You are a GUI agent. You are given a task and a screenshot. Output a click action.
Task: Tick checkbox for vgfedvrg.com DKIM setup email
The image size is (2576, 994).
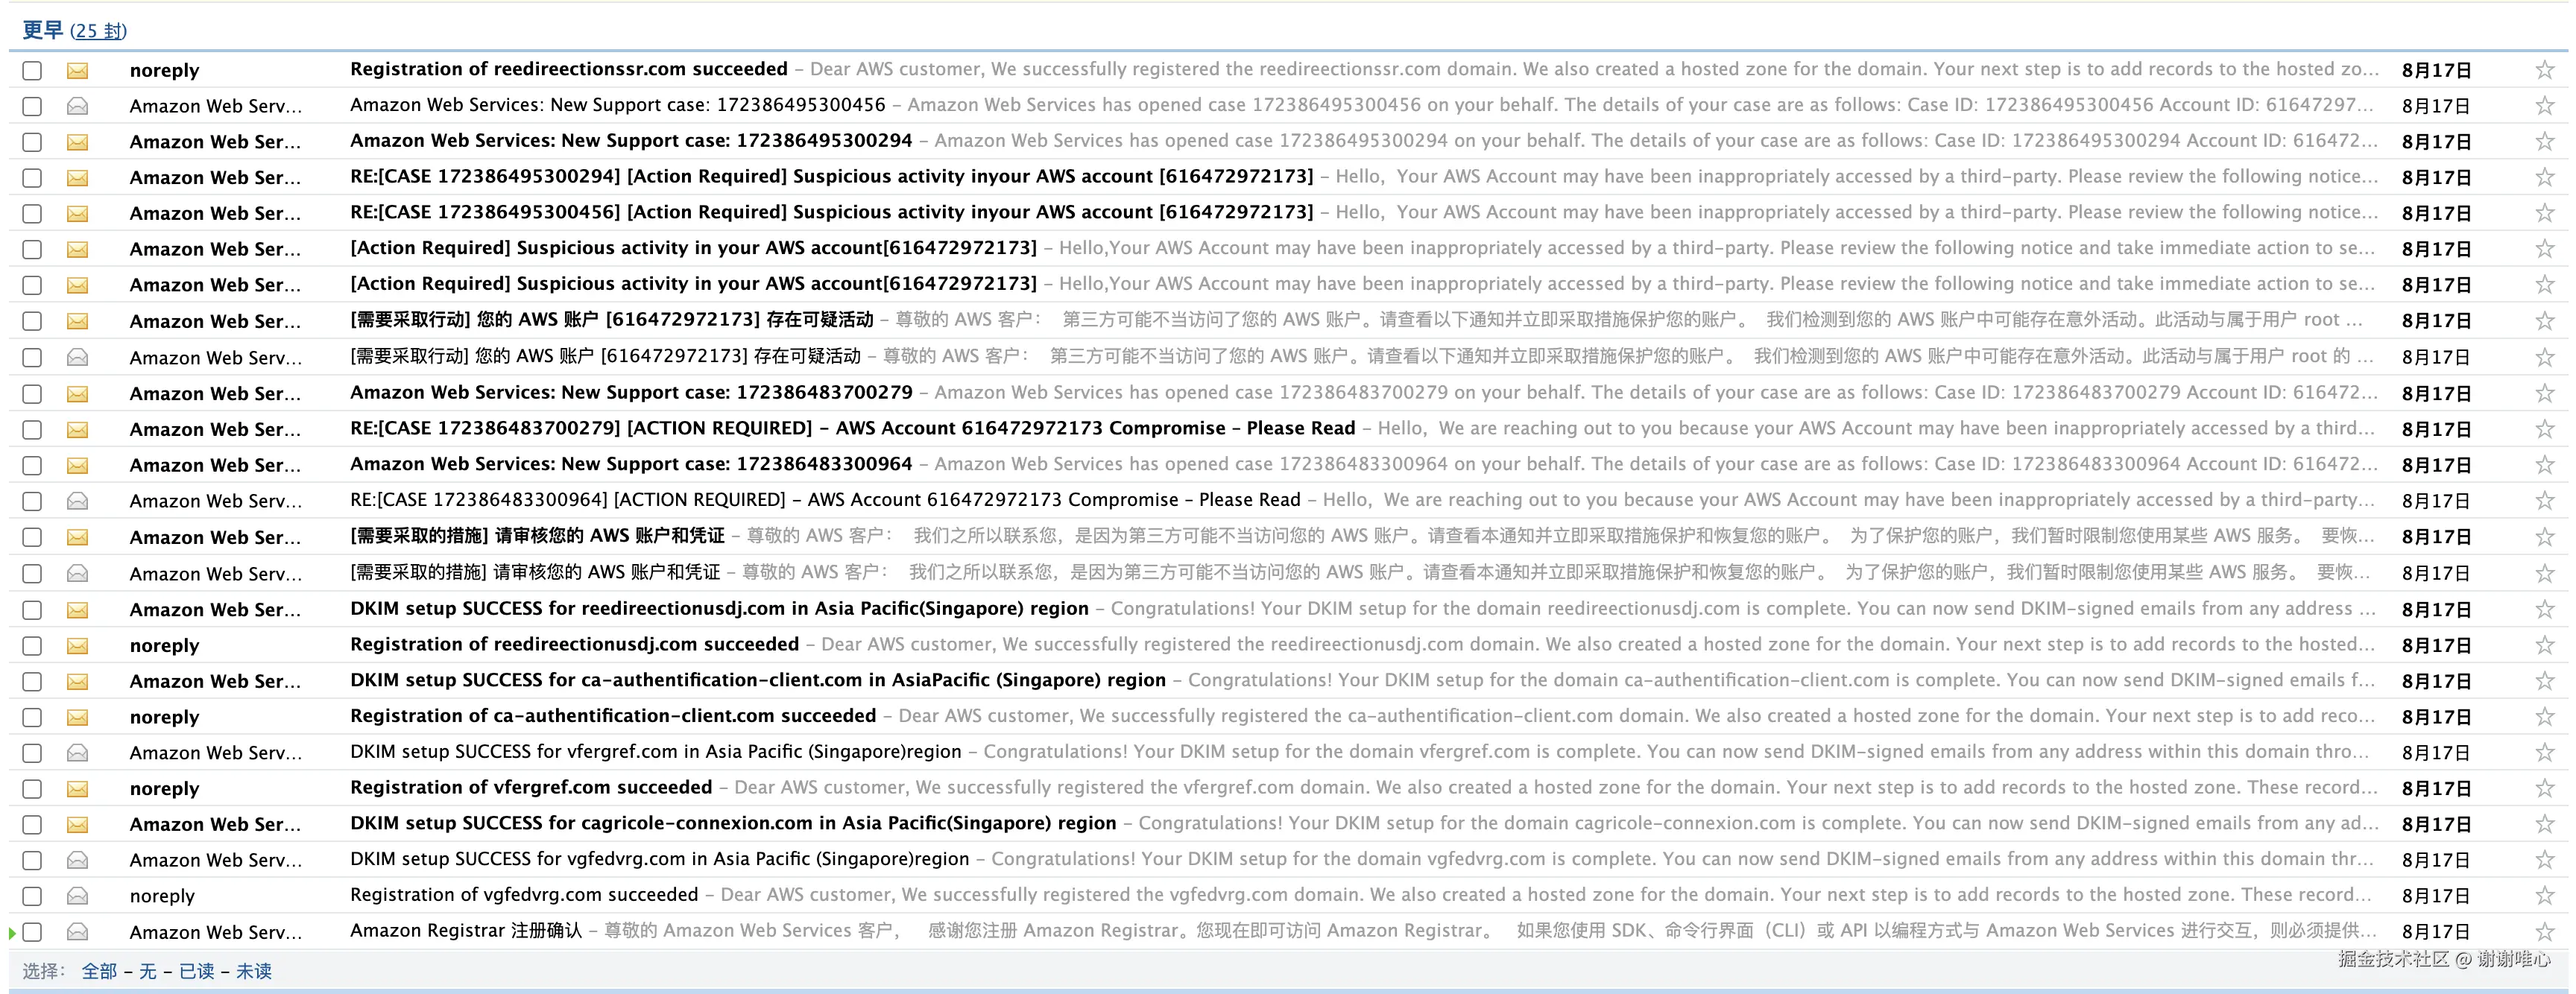[32, 860]
